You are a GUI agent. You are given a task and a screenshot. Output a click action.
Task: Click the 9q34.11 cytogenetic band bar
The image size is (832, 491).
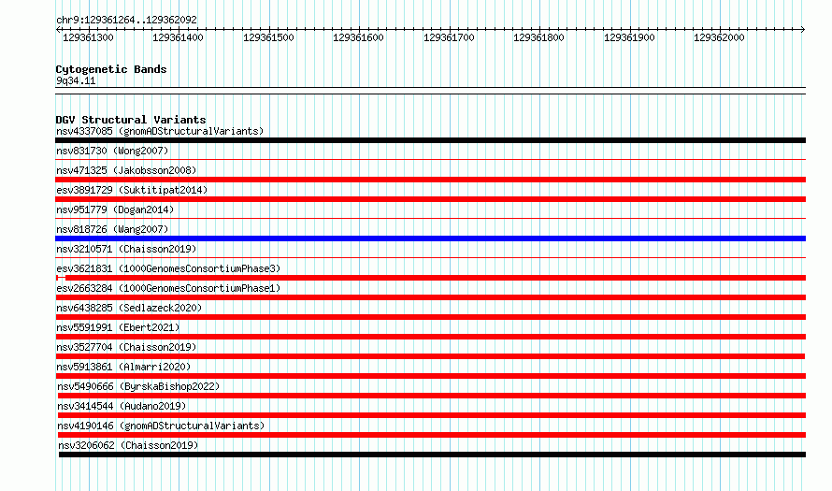430,91
